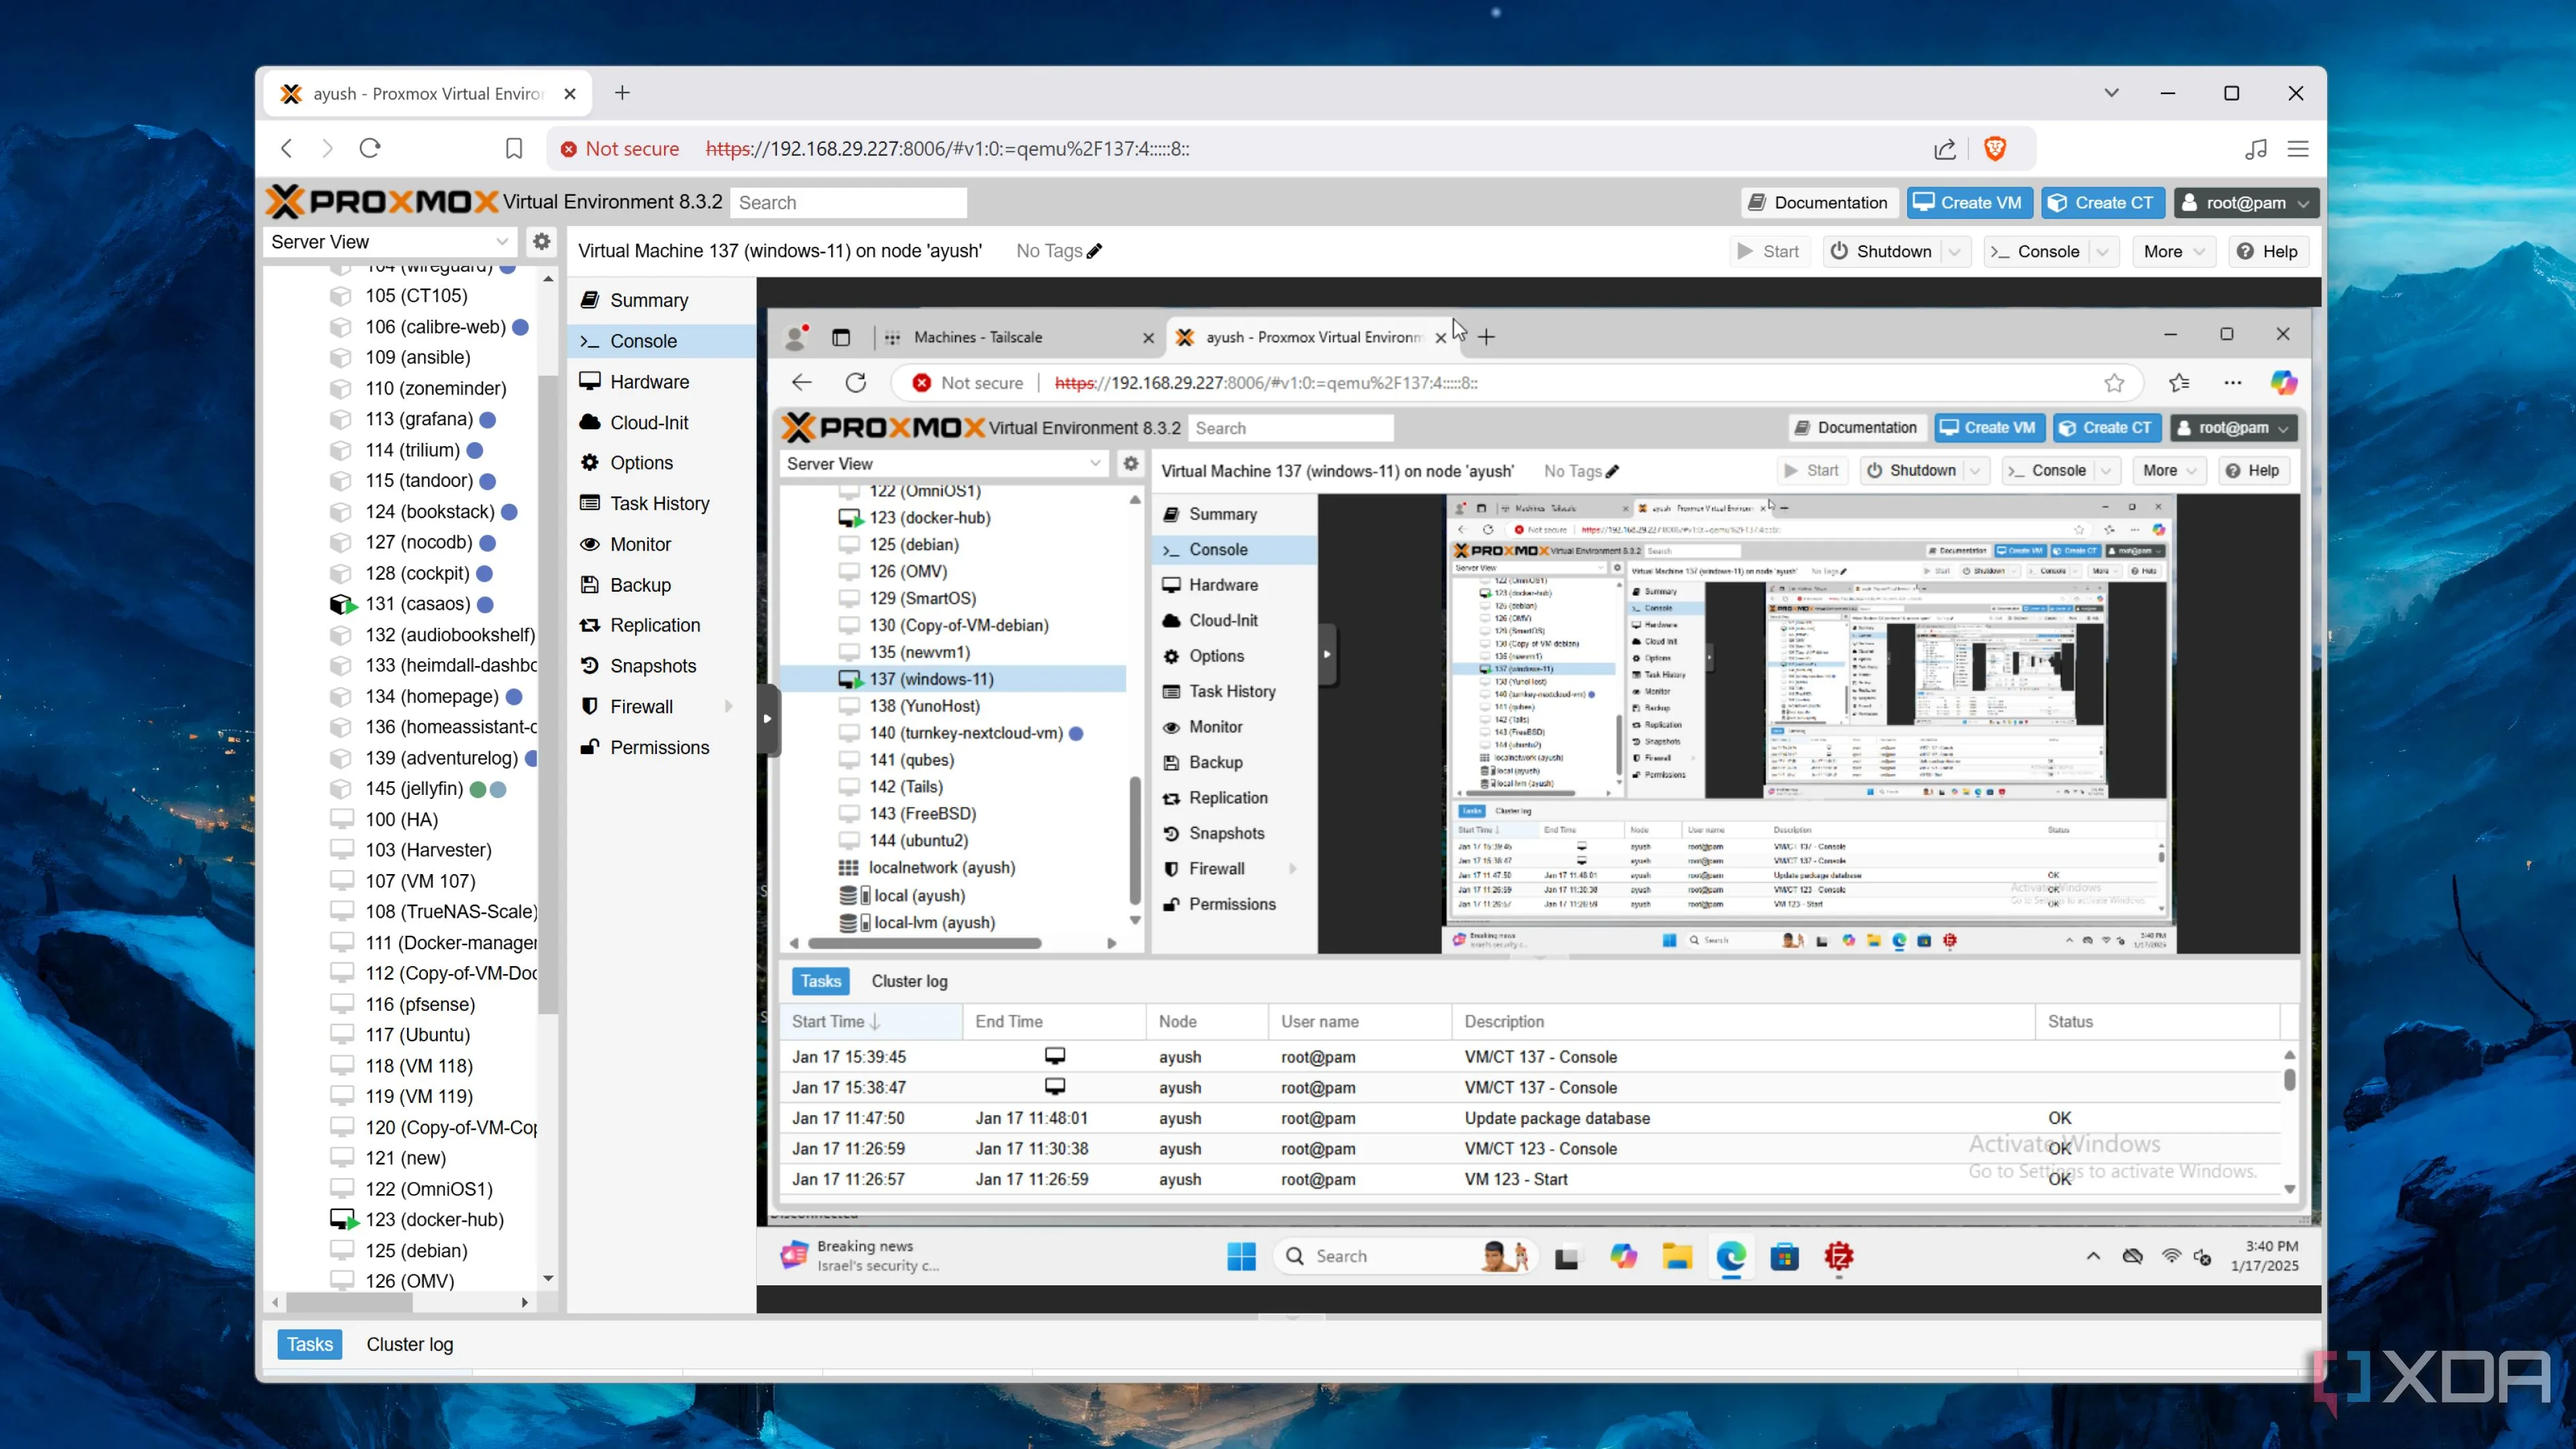Image resolution: width=2576 pixels, height=1449 pixels.
Task: Click the inner Proxmox tree settings gear
Action: (1130, 464)
